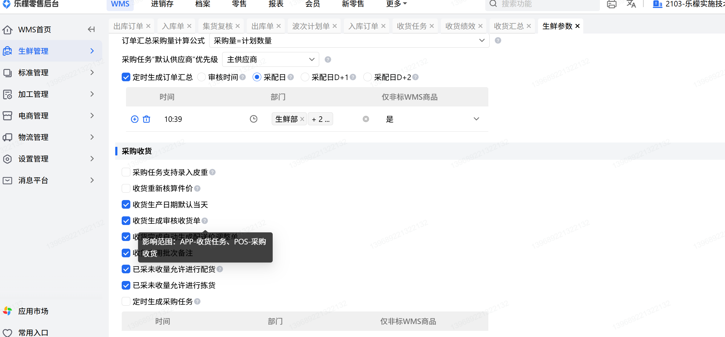
Task: Click the language translate icon
Action: (631, 4)
